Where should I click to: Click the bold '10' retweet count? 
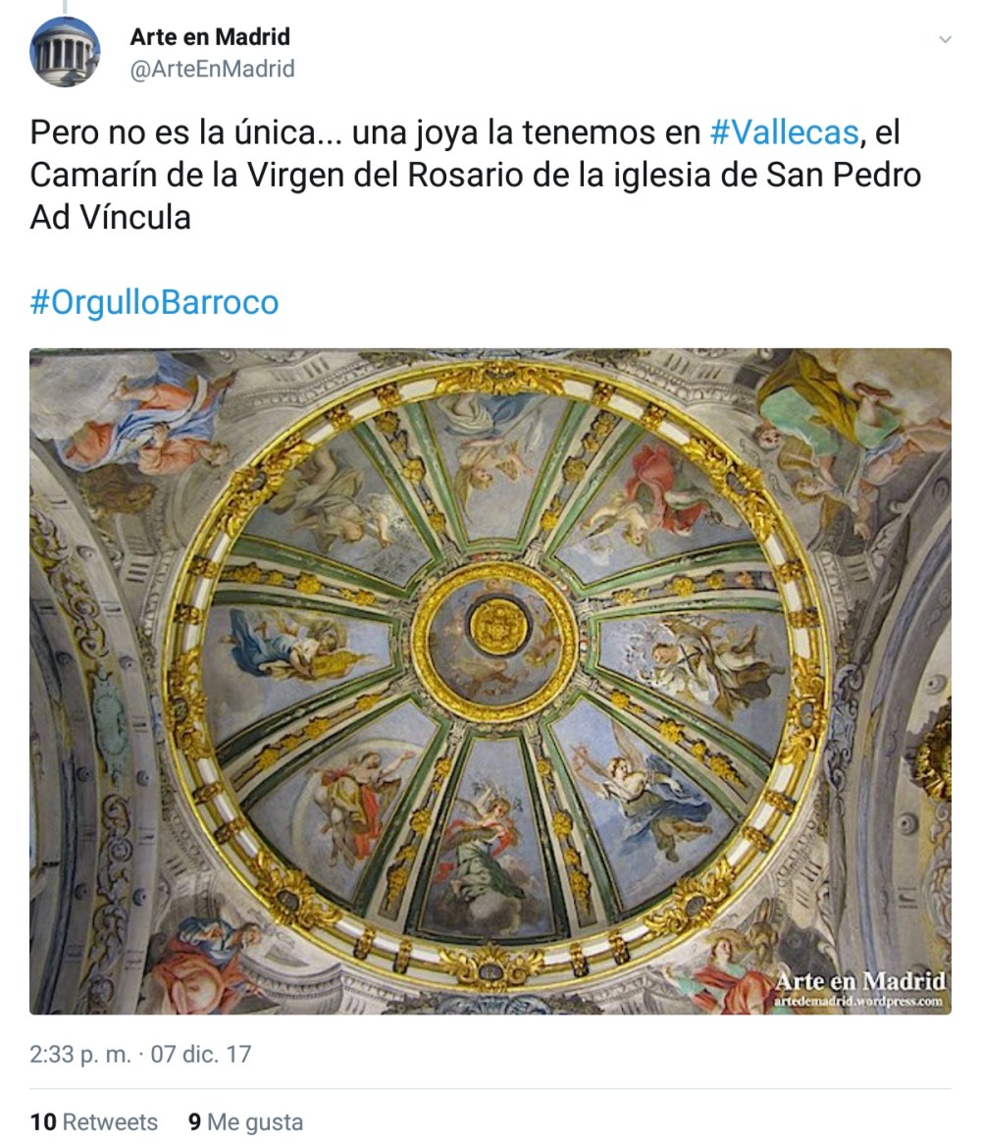(x=43, y=1121)
